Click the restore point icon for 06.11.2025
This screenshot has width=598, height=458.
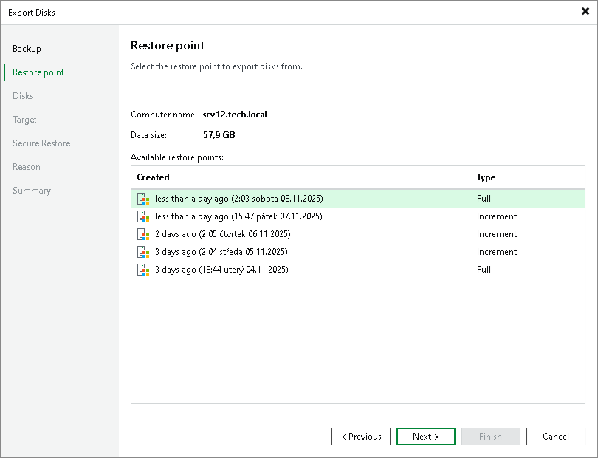143,234
